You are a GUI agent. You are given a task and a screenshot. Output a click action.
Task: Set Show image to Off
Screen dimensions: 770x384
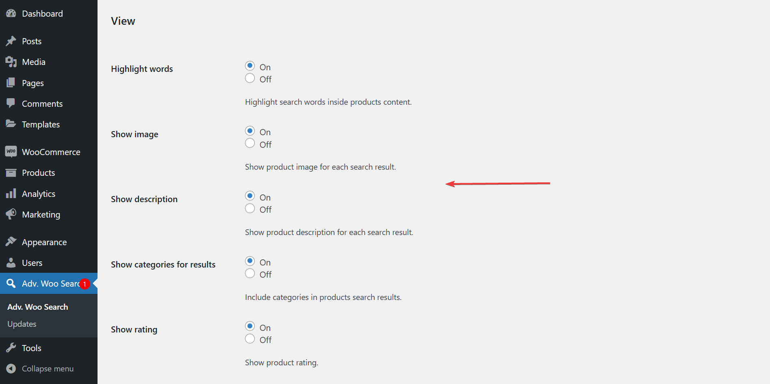(x=250, y=143)
